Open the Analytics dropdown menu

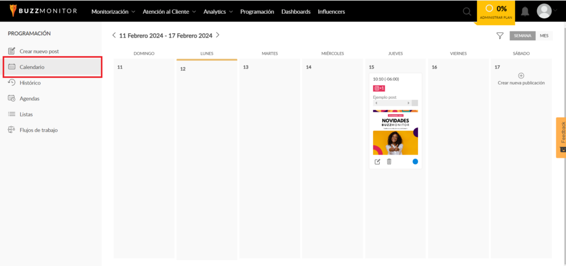218,12
